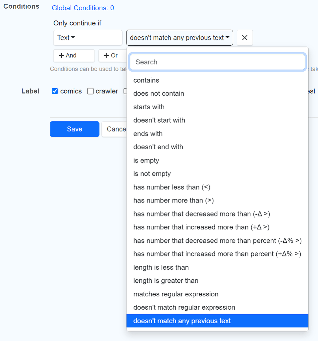This screenshot has height=341, width=318.
Task: Uncheck the comics label checkbox
Action: click(x=55, y=91)
